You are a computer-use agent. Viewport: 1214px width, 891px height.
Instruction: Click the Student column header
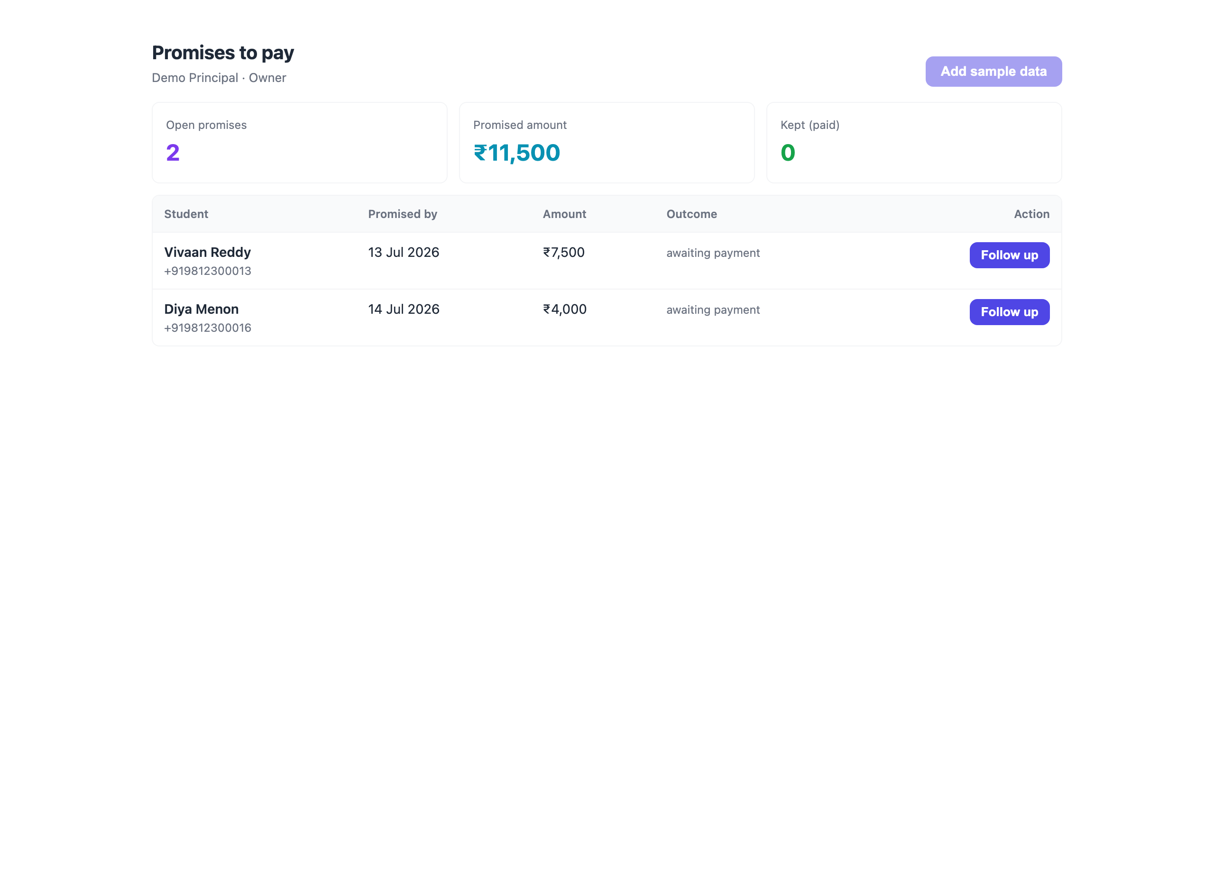point(186,214)
